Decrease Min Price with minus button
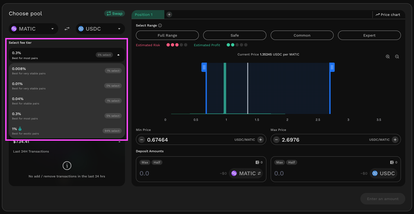The width and height of the screenshot is (414, 214). coord(141,140)
